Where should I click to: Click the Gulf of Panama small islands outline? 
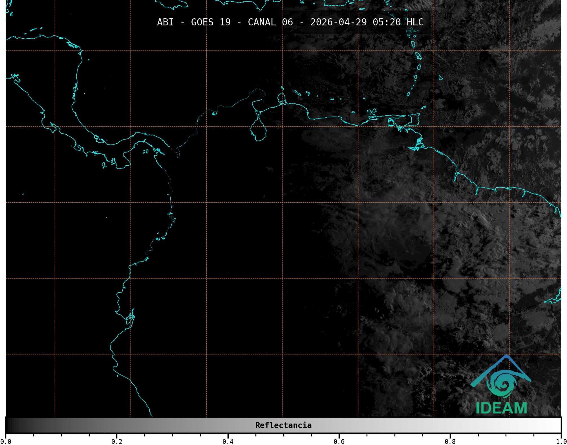146,152
